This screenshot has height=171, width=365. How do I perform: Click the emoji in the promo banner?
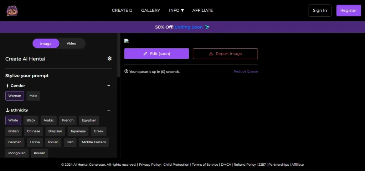click(207, 27)
